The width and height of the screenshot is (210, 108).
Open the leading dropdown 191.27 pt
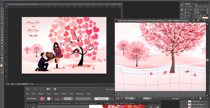tap(207, 10)
